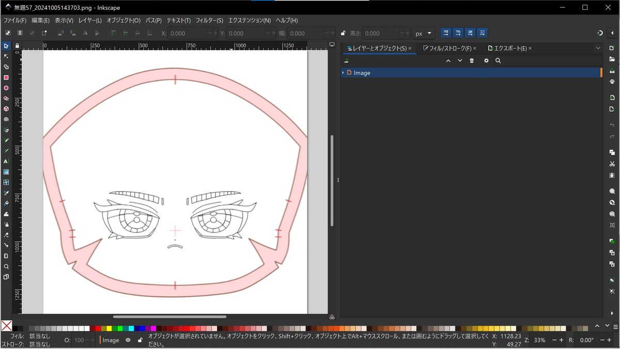Expand the snapping options arrow
Viewport: 620px width, 349px height.
[612, 33]
